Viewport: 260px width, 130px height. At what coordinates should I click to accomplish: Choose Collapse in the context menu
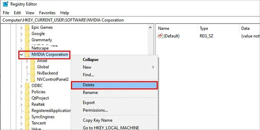114,60
